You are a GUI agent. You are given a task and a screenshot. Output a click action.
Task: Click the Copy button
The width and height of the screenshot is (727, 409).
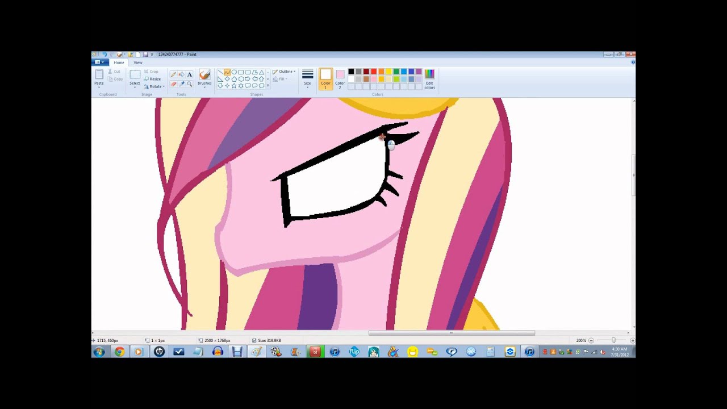click(x=115, y=79)
